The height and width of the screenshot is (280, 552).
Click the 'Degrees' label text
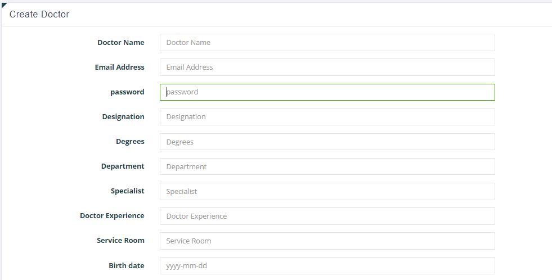click(x=130, y=141)
